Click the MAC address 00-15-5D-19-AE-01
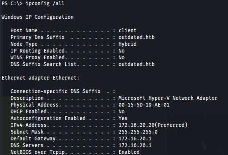Screen dimensions: 228x155 (144, 105)
